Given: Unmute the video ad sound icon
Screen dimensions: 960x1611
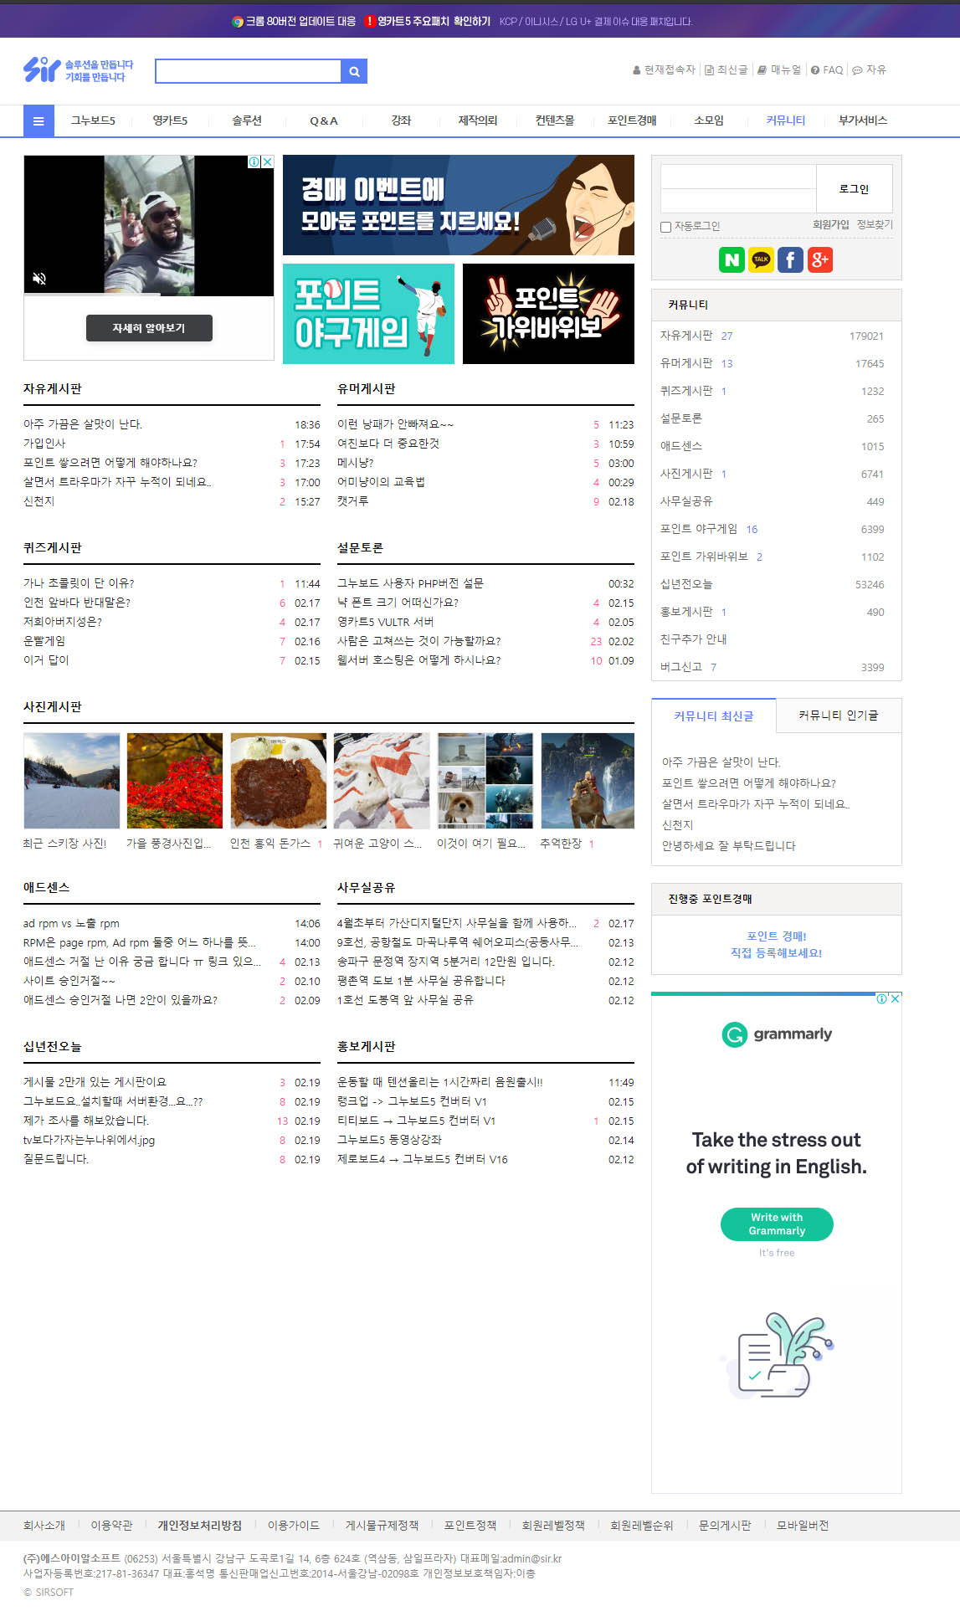Looking at the screenshot, I should point(39,279).
